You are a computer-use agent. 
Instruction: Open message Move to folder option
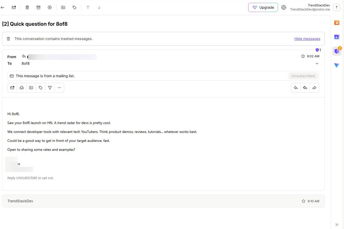tap(31, 88)
